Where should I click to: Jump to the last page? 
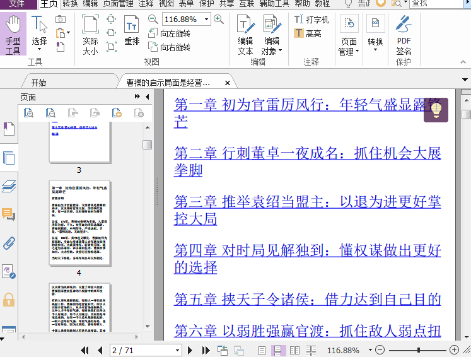pos(206,350)
